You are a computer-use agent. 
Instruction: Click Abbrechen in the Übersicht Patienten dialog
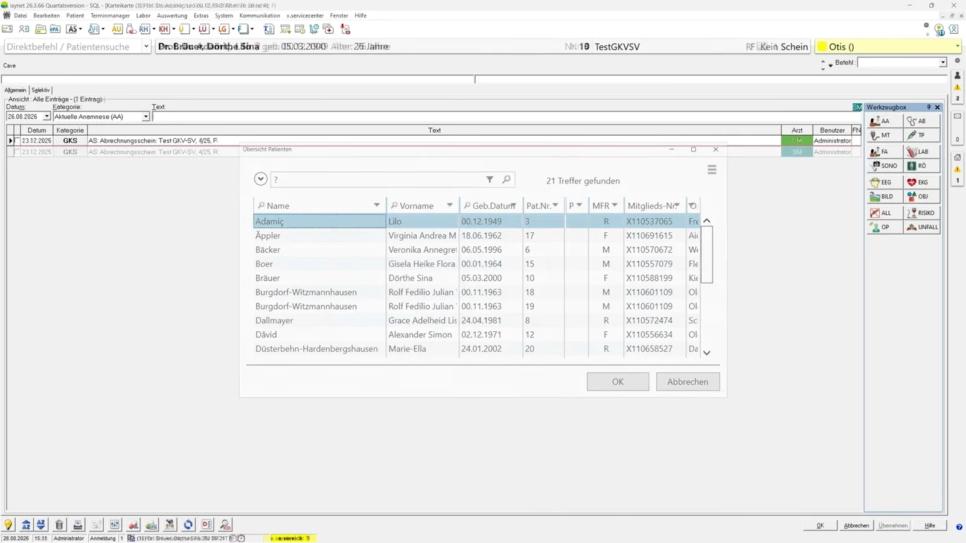[x=688, y=382]
